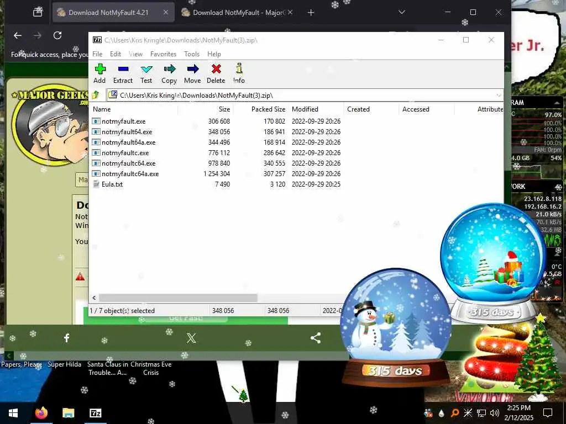Reload the browser page
The image size is (566, 424).
click(x=57, y=35)
